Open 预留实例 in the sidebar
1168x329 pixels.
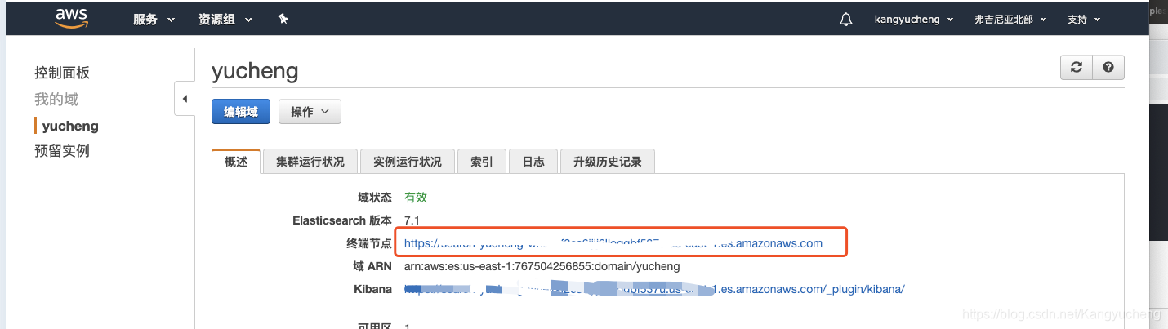62,151
